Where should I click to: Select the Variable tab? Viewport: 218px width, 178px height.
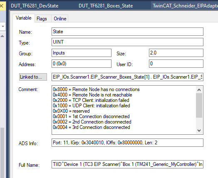pos(24,18)
